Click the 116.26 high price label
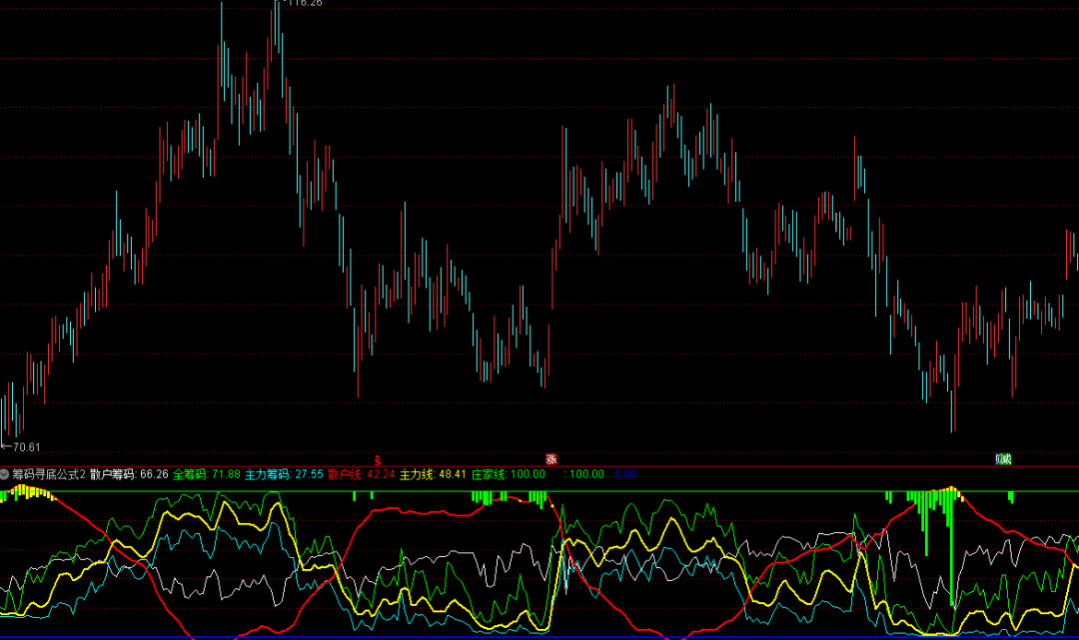 click(x=303, y=4)
